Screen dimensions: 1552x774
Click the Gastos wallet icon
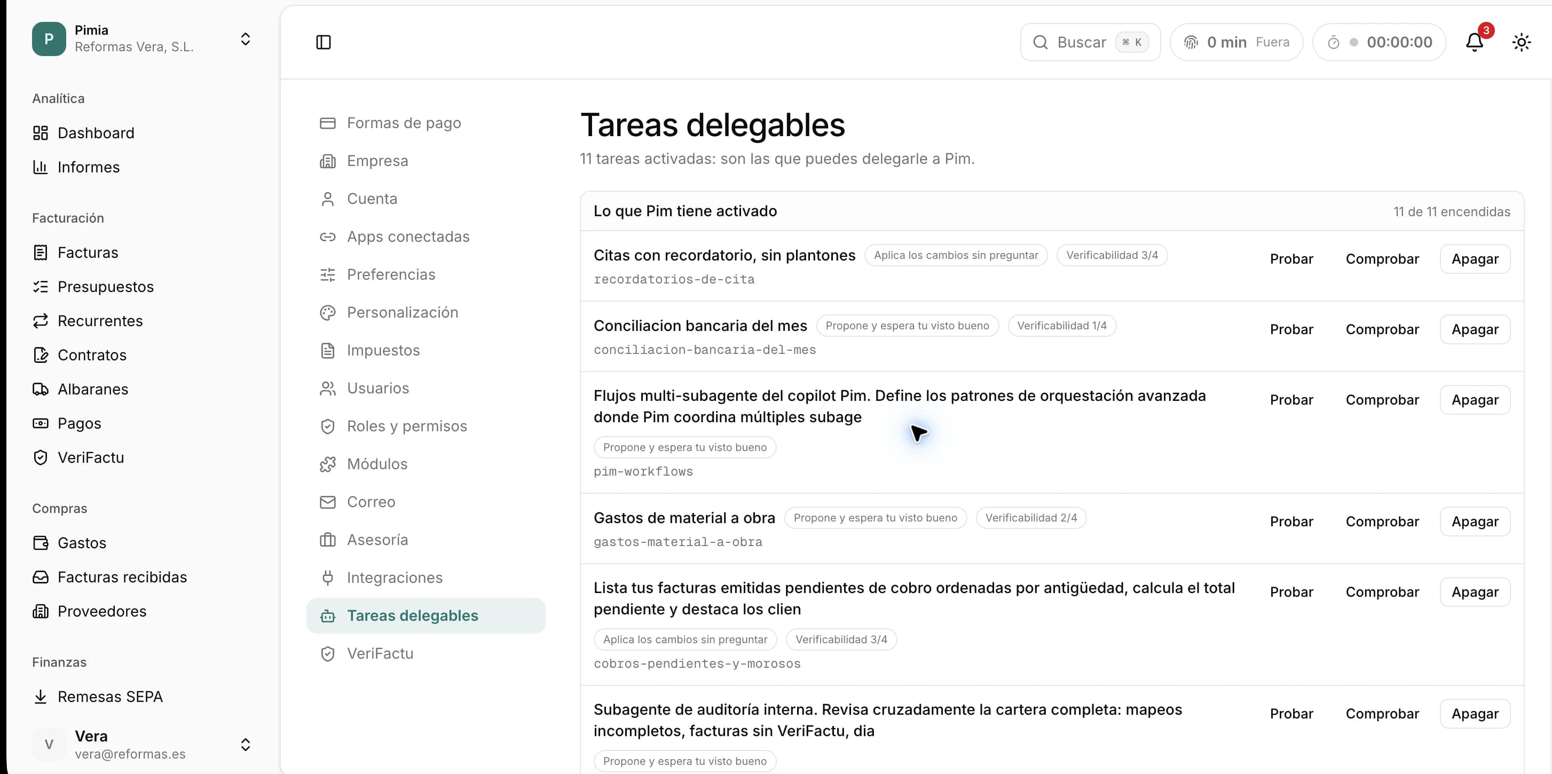click(41, 543)
